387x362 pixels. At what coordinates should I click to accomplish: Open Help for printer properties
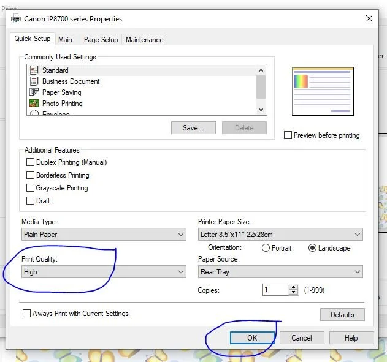[x=351, y=338]
